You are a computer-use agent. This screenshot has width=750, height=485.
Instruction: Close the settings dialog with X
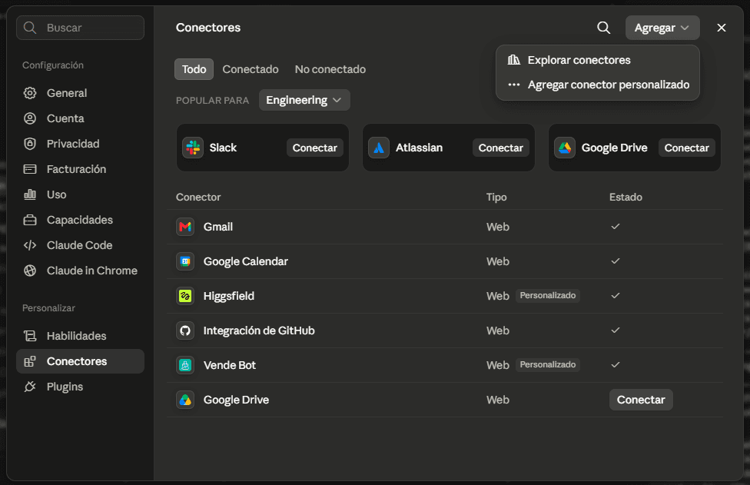click(722, 28)
